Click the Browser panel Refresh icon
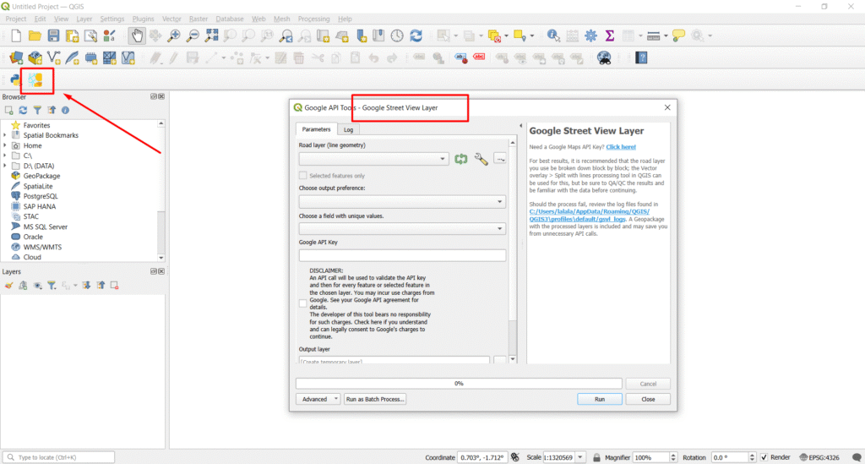 (23, 111)
